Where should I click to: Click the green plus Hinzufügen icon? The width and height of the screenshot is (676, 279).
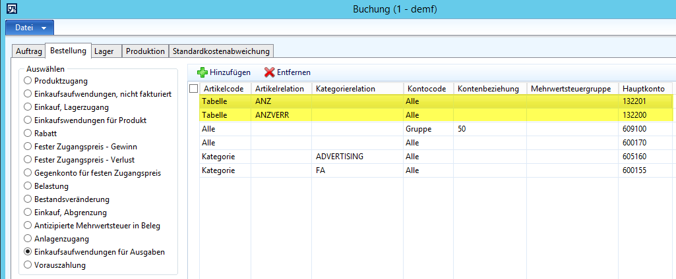coord(202,72)
